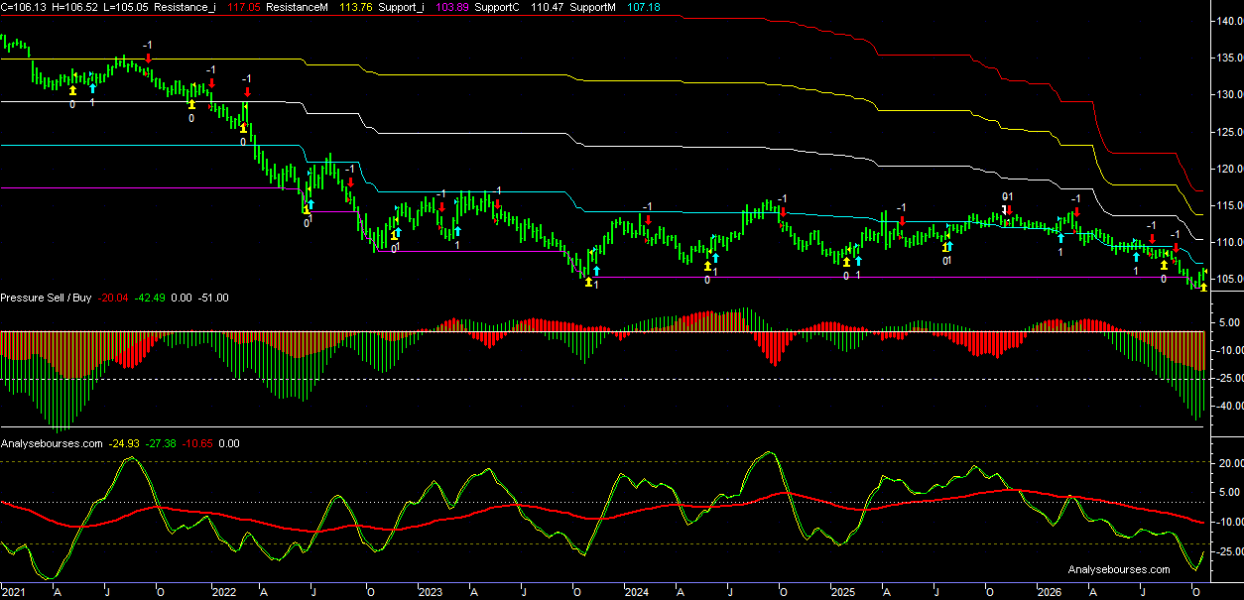Click the yellow 113.76 value
The width and height of the screenshot is (1244, 600).
(356, 7)
